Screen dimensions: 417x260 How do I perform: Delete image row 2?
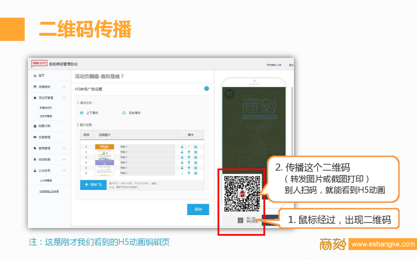pyautogui.click(x=196, y=152)
